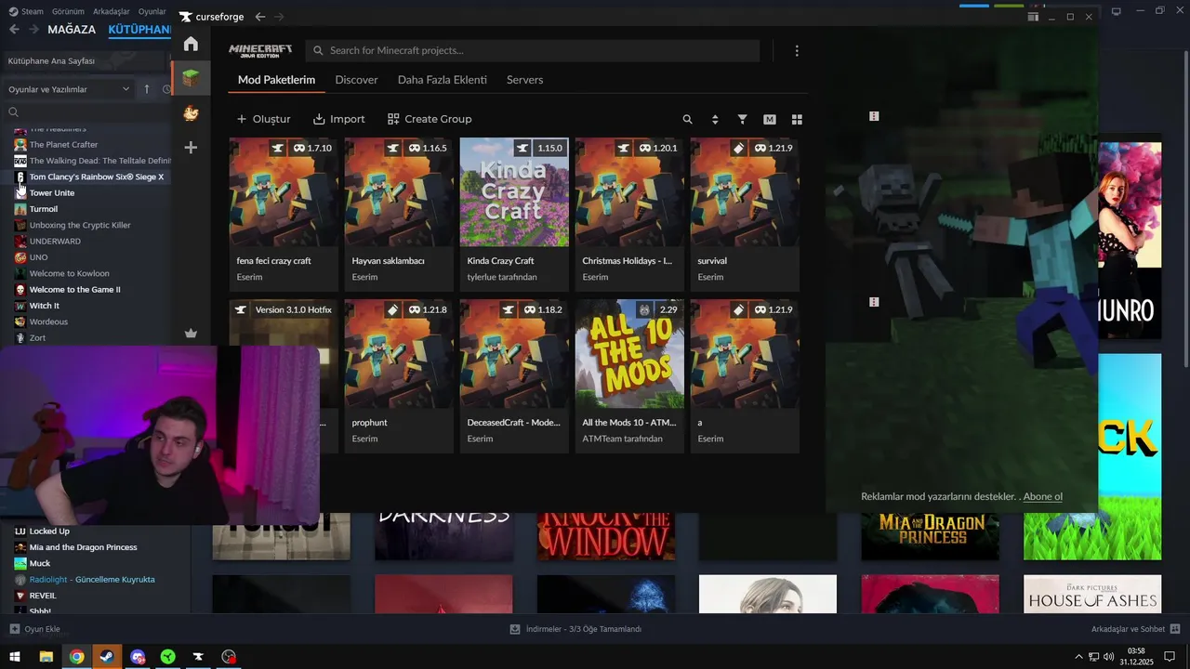Open Kütüphane Ana Sayfası
Image resolution: width=1190 pixels, height=669 pixels.
[51, 60]
